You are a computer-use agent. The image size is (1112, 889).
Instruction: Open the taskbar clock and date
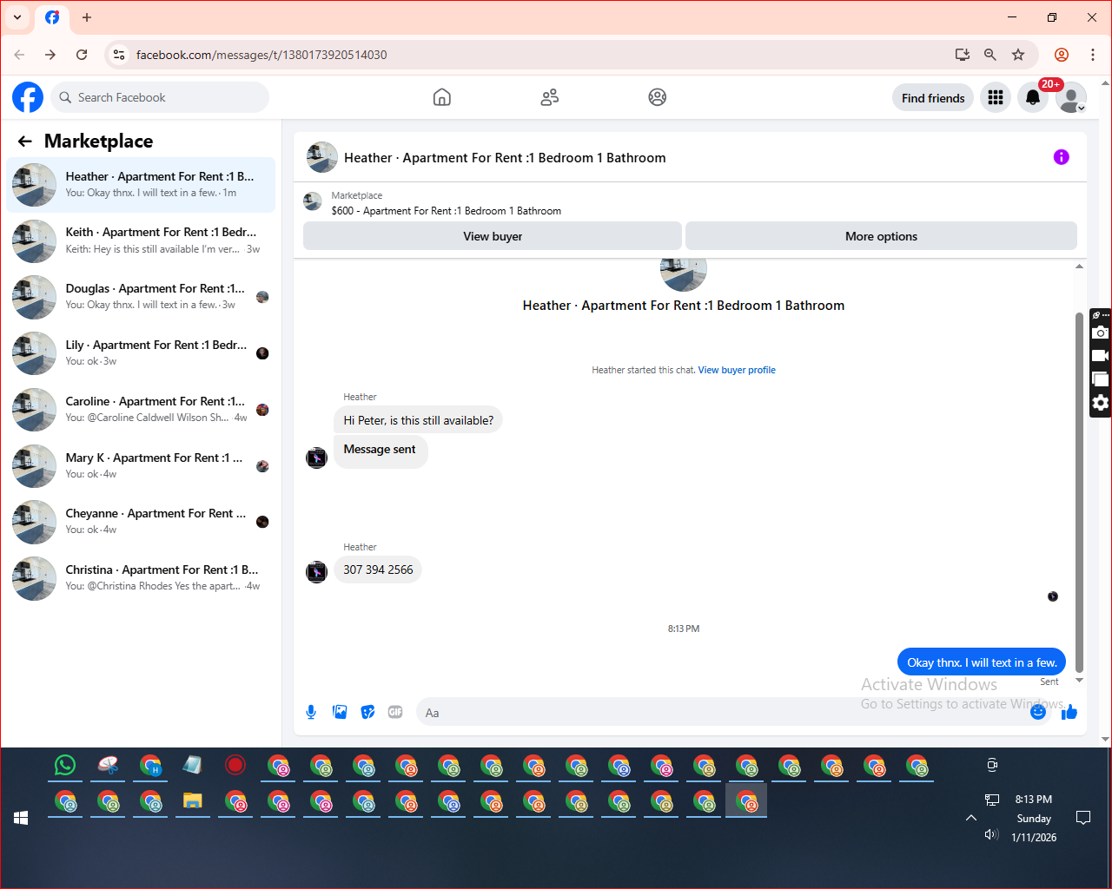(1034, 818)
